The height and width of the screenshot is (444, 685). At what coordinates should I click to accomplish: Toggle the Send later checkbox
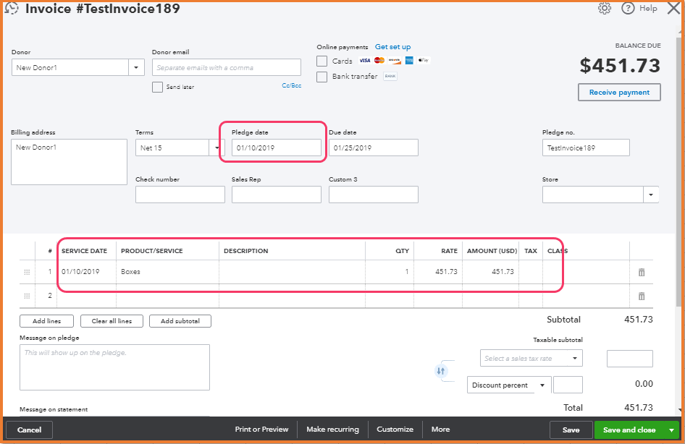[x=157, y=87]
